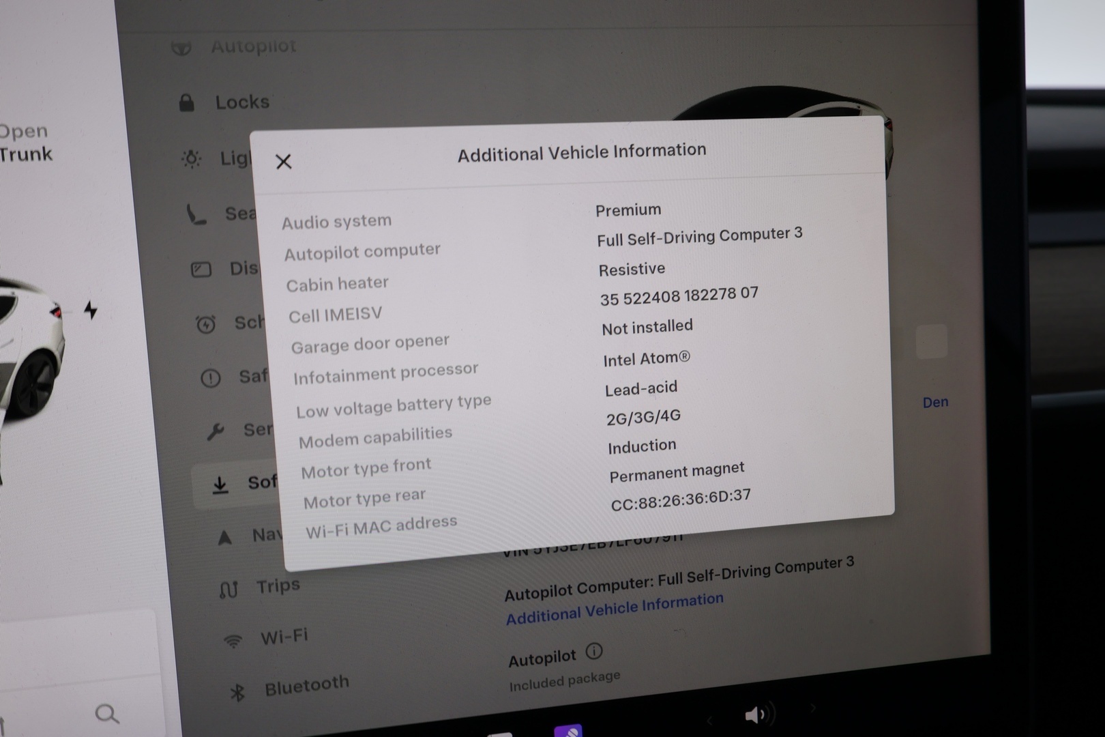The height and width of the screenshot is (737, 1105).
Task: Select the 'Included package' text under Autopilot
Action: click(565, 681)
